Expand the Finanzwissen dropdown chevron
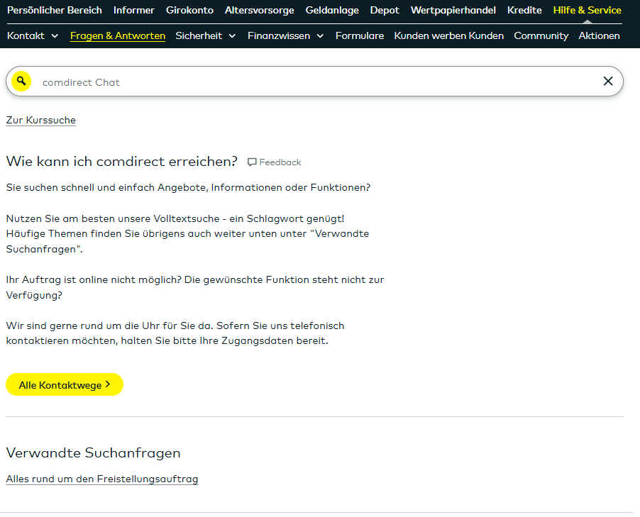This screenshot has height=517, width=640. coord(321,36)
